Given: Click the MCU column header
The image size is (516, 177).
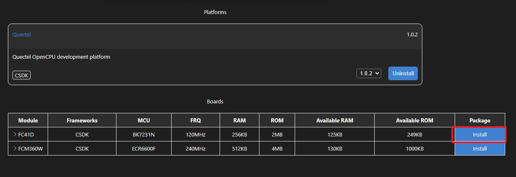Looking at the screenshot, I should pos(144,120).
